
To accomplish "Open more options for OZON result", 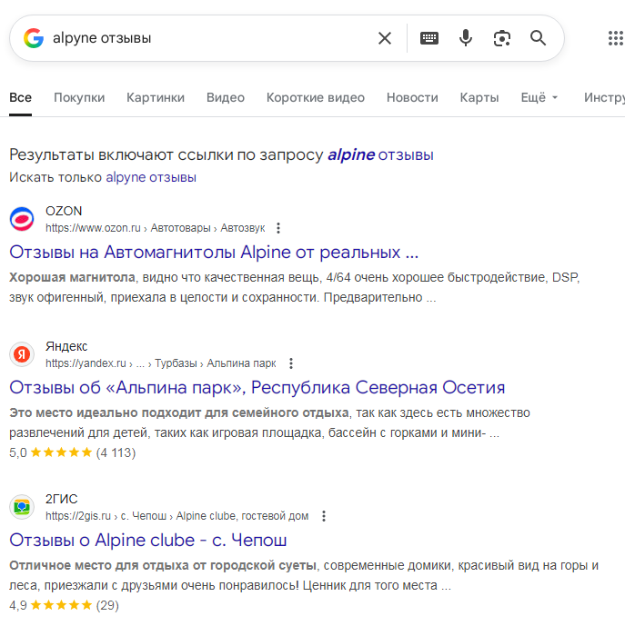I will coord(278,228).
